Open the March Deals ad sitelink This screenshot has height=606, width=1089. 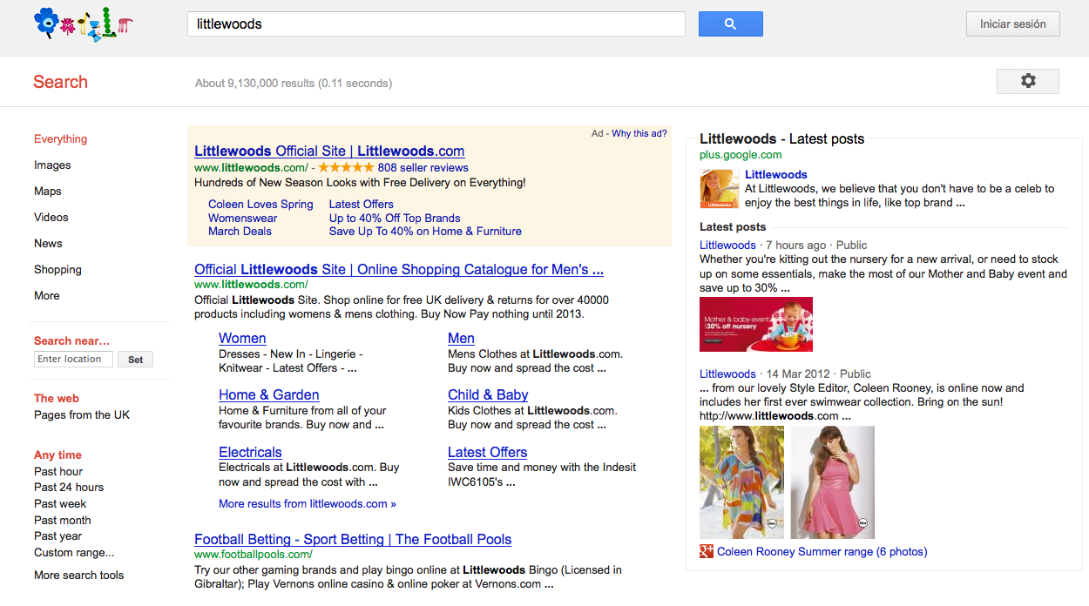[240, 231]
